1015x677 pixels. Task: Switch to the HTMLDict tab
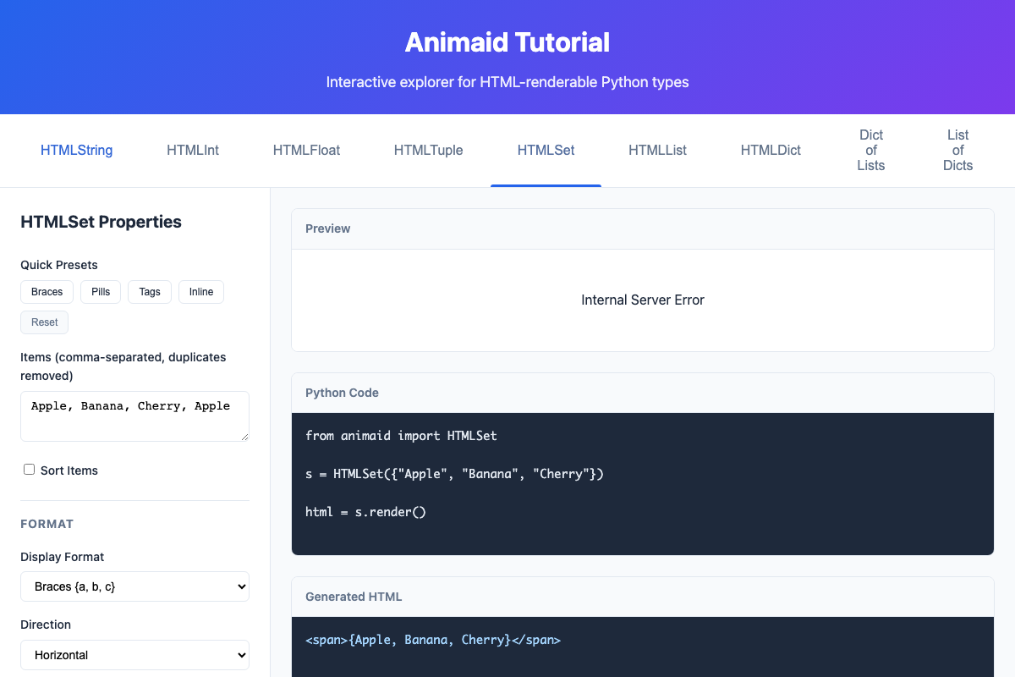point(771,150)
